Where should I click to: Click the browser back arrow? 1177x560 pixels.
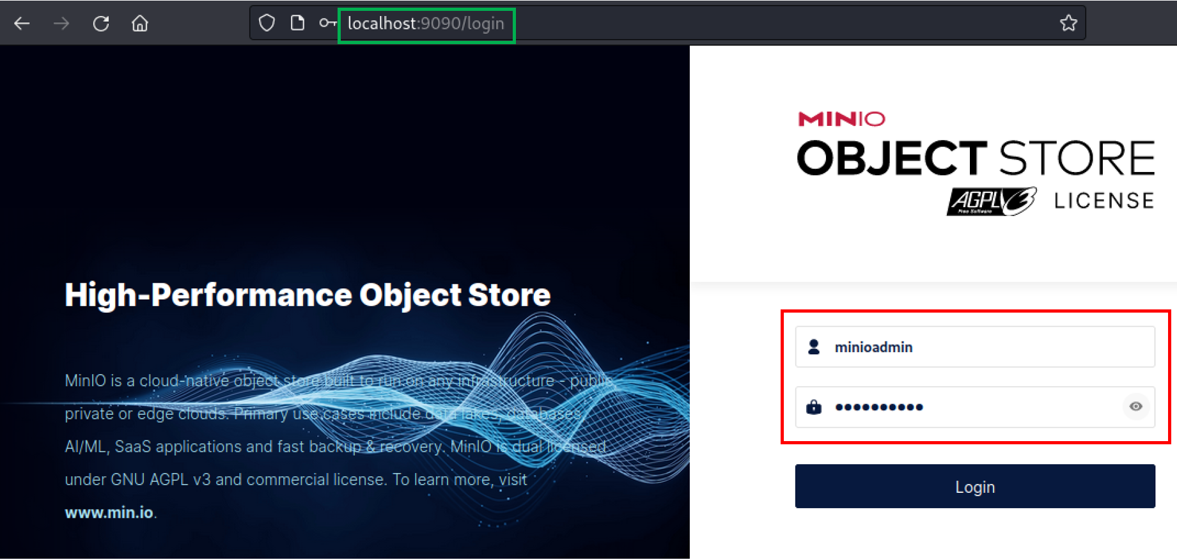coord(22,24)
